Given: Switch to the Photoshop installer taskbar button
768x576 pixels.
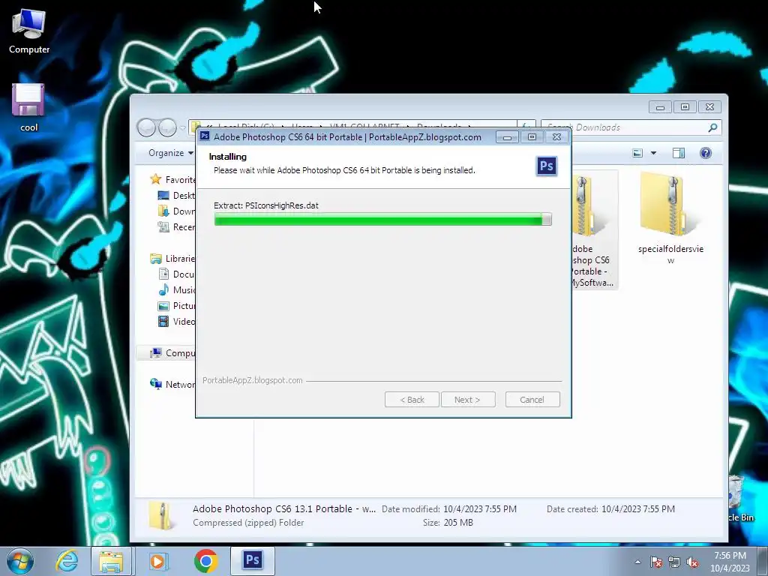Looking at the screenshot, I should (252, 561).
